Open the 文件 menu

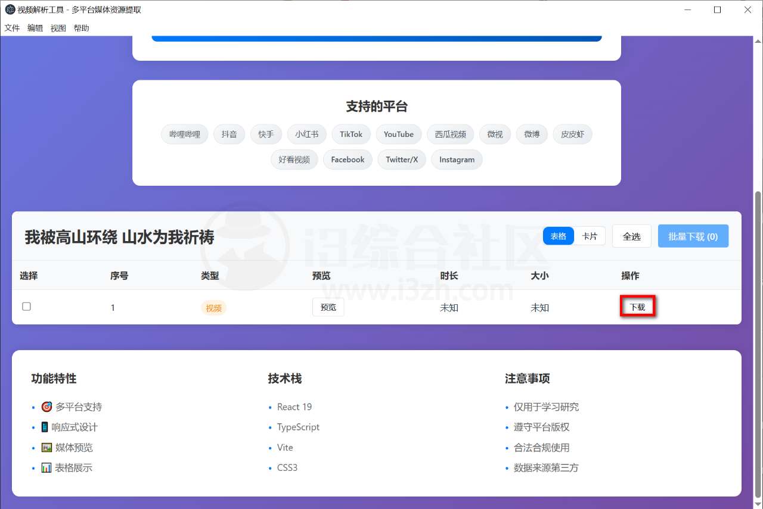point(12,28)
